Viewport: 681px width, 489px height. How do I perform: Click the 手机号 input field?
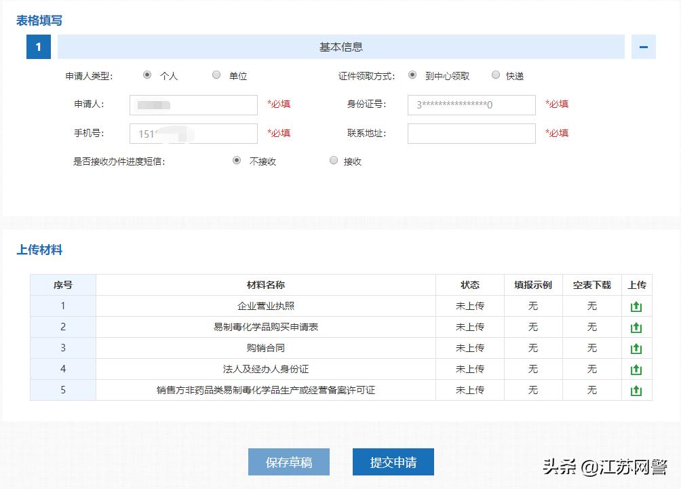click(x=193, y=133)
